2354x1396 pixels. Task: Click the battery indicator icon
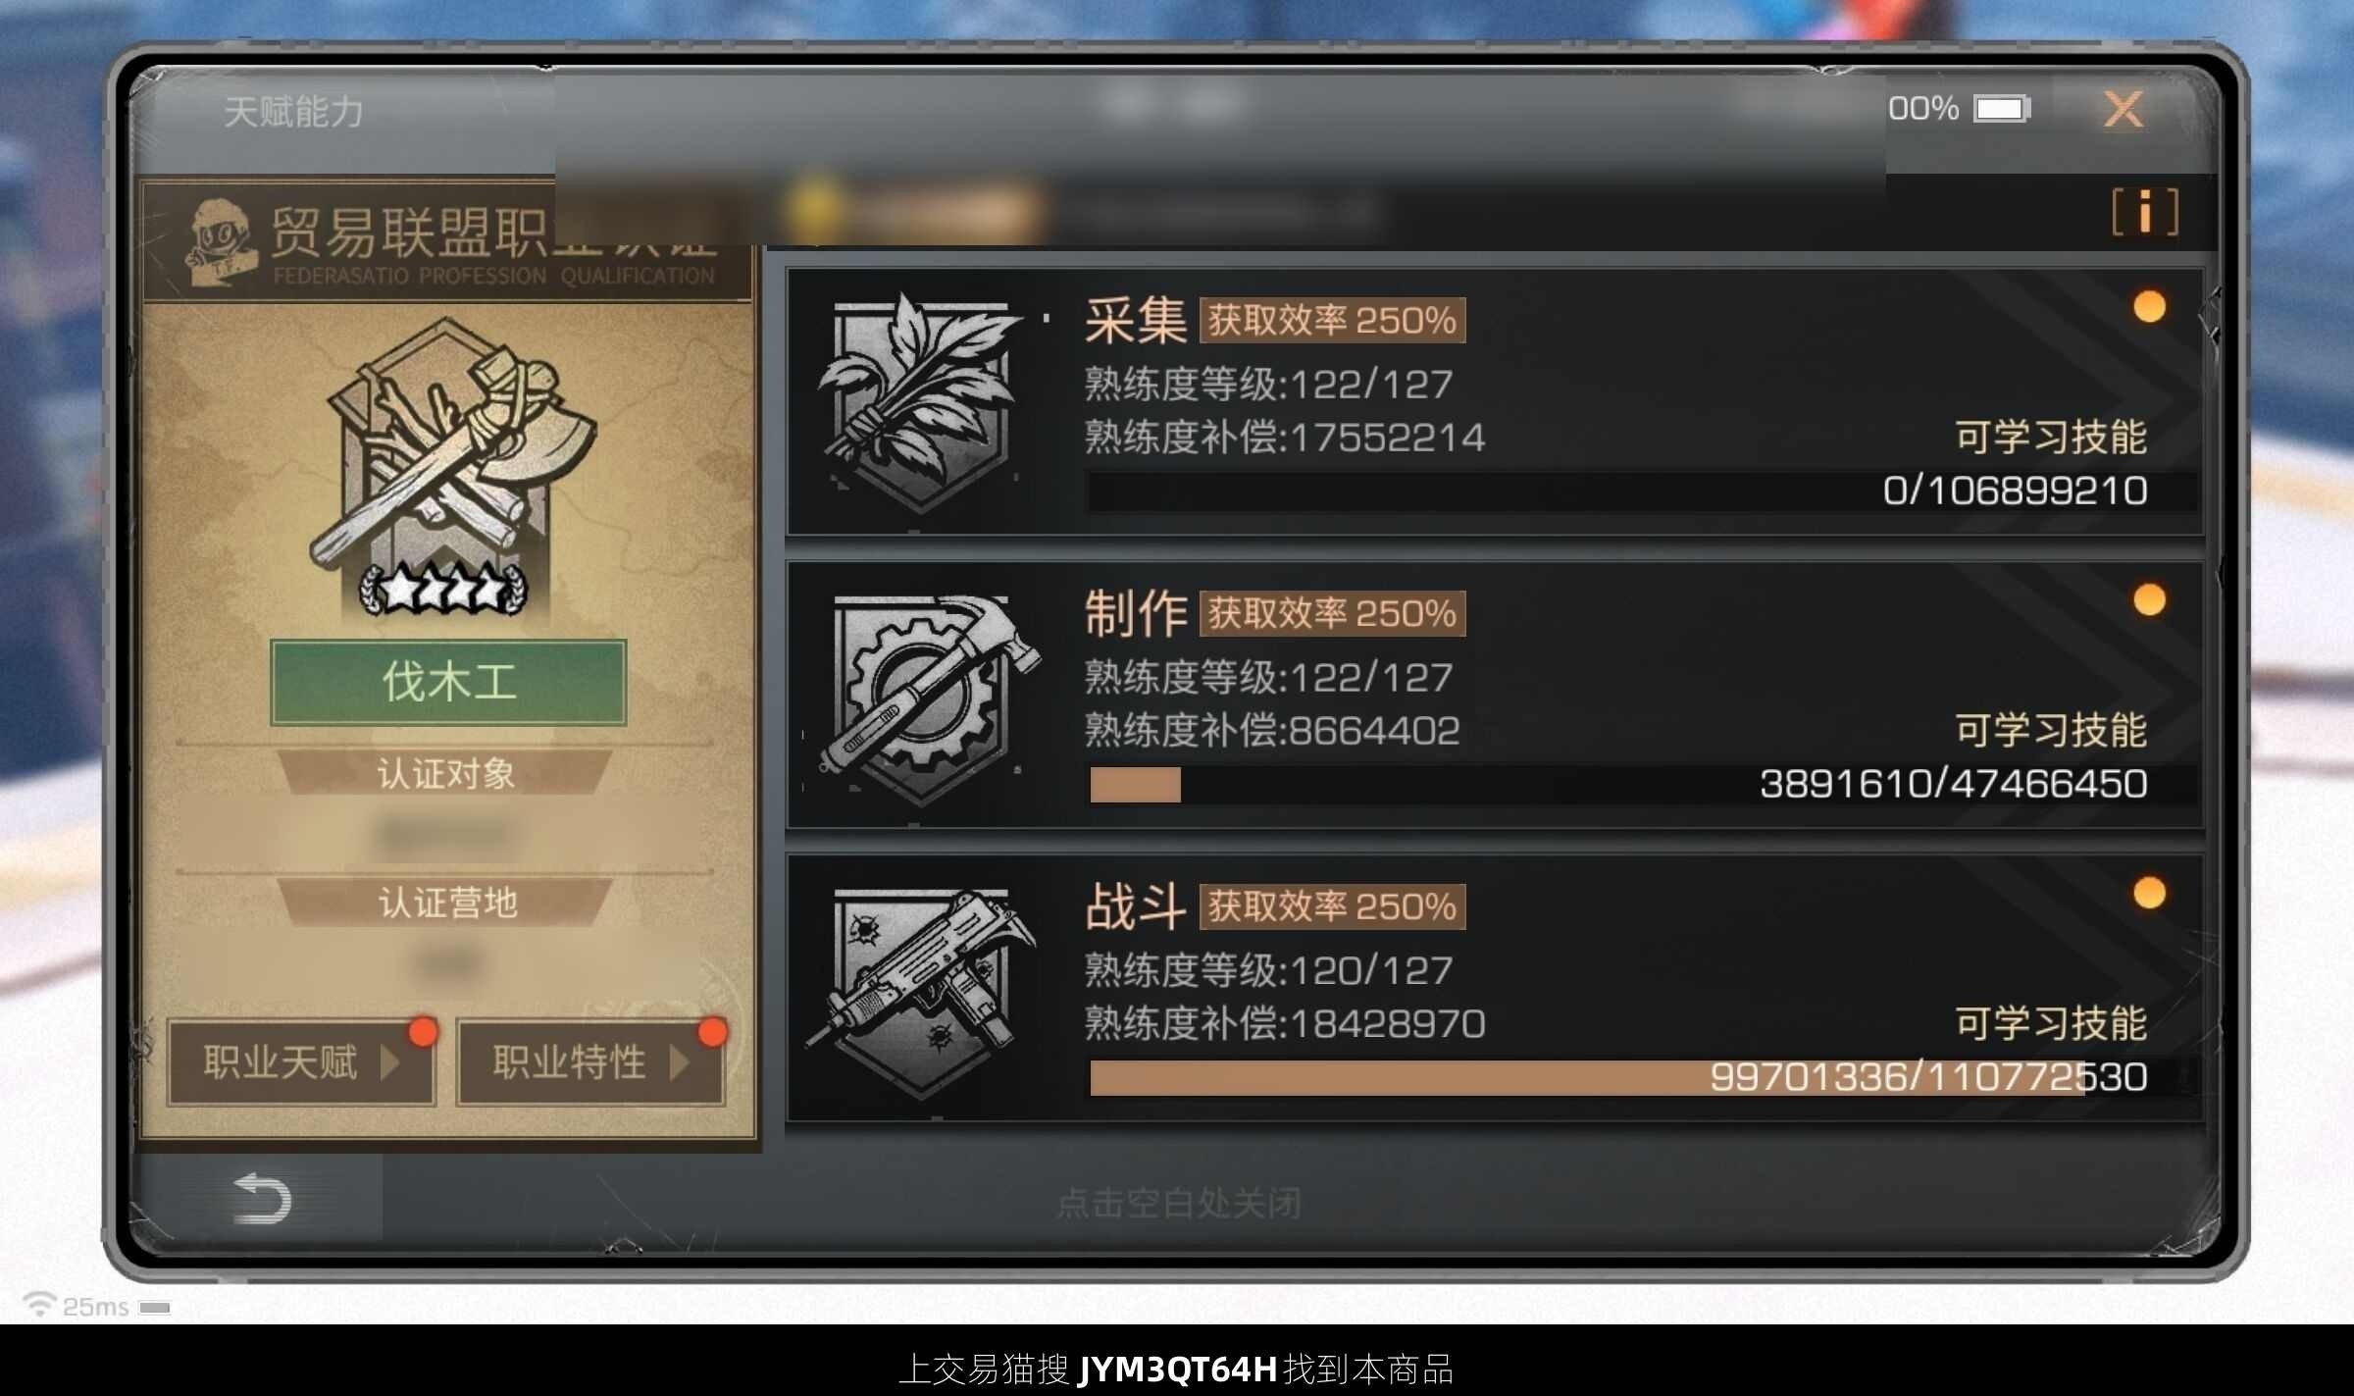[2002, 108]
